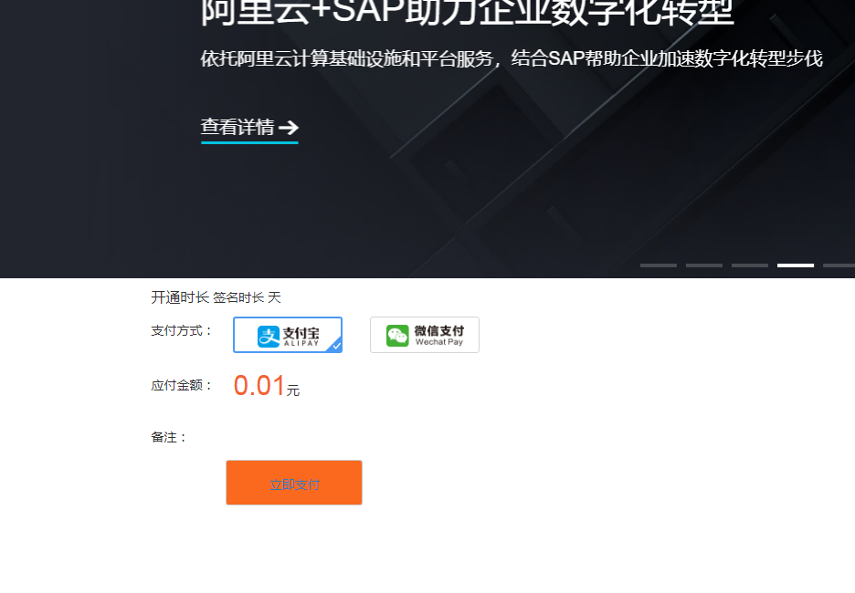Click the 开通时长 签名时长 天 text
Image resolution: width=855 pixels, height=593 pixels.
click(x=216, y=297)
